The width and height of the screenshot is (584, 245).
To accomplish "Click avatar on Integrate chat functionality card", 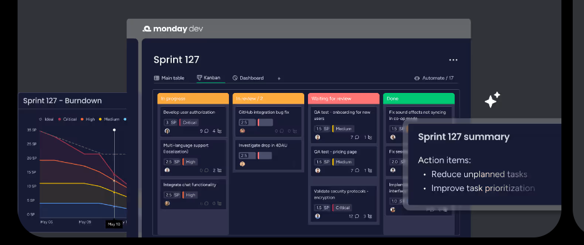I will coord(167,204).
